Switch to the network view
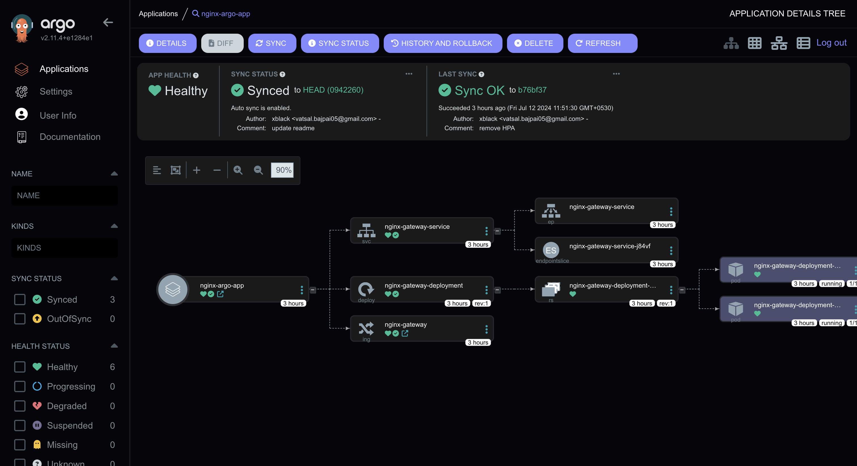 779,43
